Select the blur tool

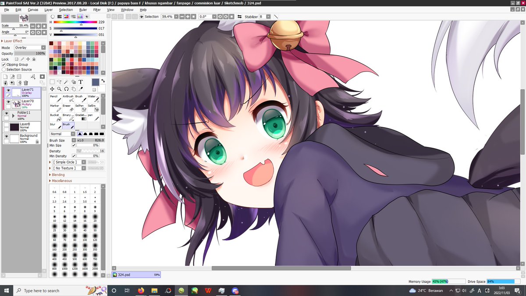[x=55, y=126]
